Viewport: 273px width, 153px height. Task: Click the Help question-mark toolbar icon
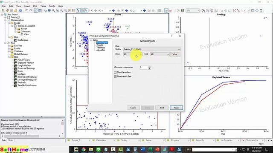20,11
